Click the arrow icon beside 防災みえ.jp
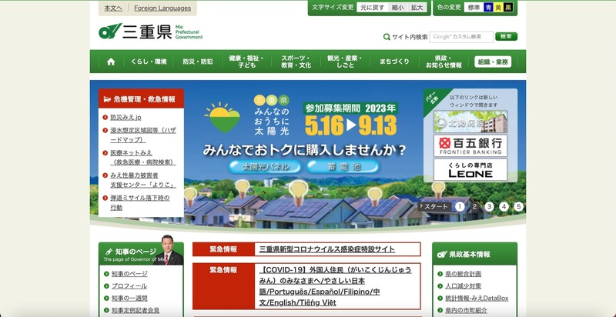 (x=105, y=118)
